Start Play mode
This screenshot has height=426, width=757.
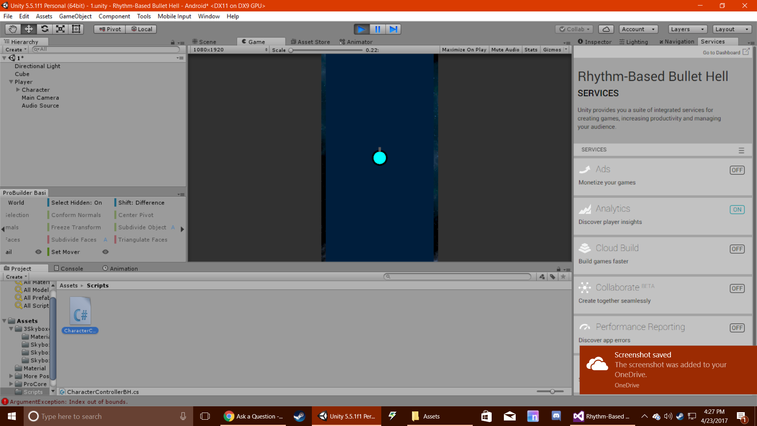(362, 29)
